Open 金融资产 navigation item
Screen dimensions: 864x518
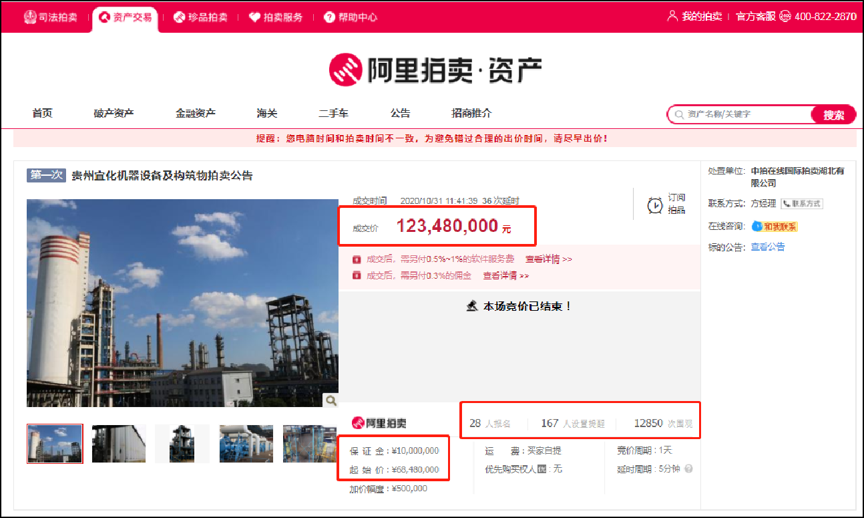pos(196,114)
